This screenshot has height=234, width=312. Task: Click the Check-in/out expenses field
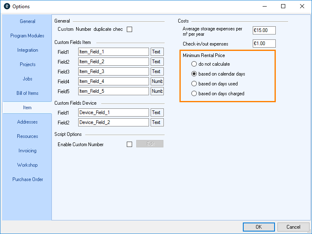pos(264,44)
